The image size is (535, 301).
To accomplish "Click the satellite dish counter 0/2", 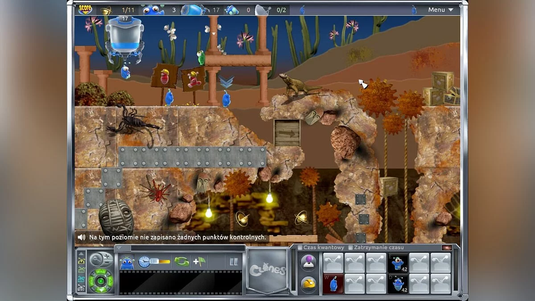I will pos(271,9).
